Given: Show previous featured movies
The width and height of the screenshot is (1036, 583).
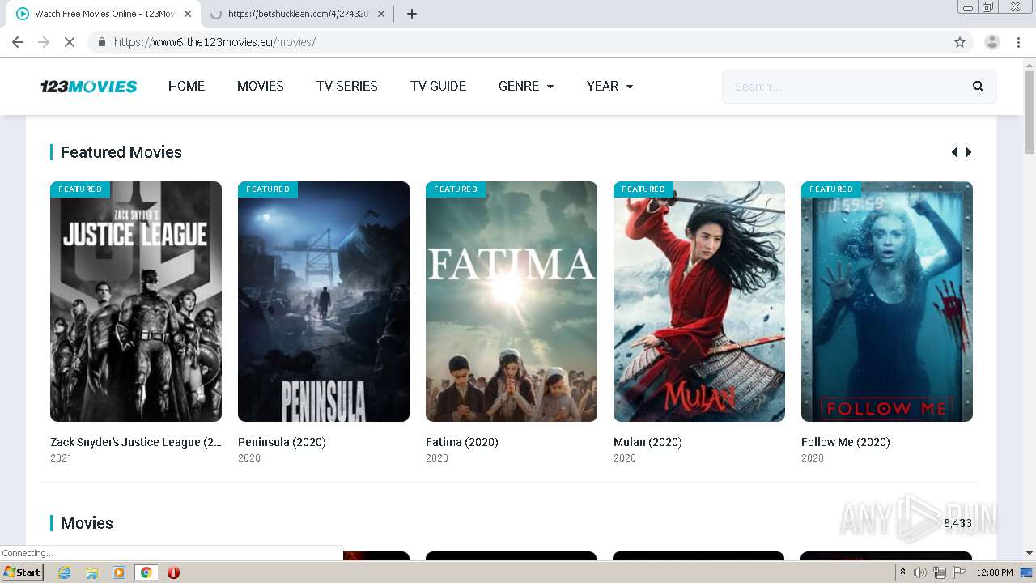Looking at the screenshot, I should [954, 152].
